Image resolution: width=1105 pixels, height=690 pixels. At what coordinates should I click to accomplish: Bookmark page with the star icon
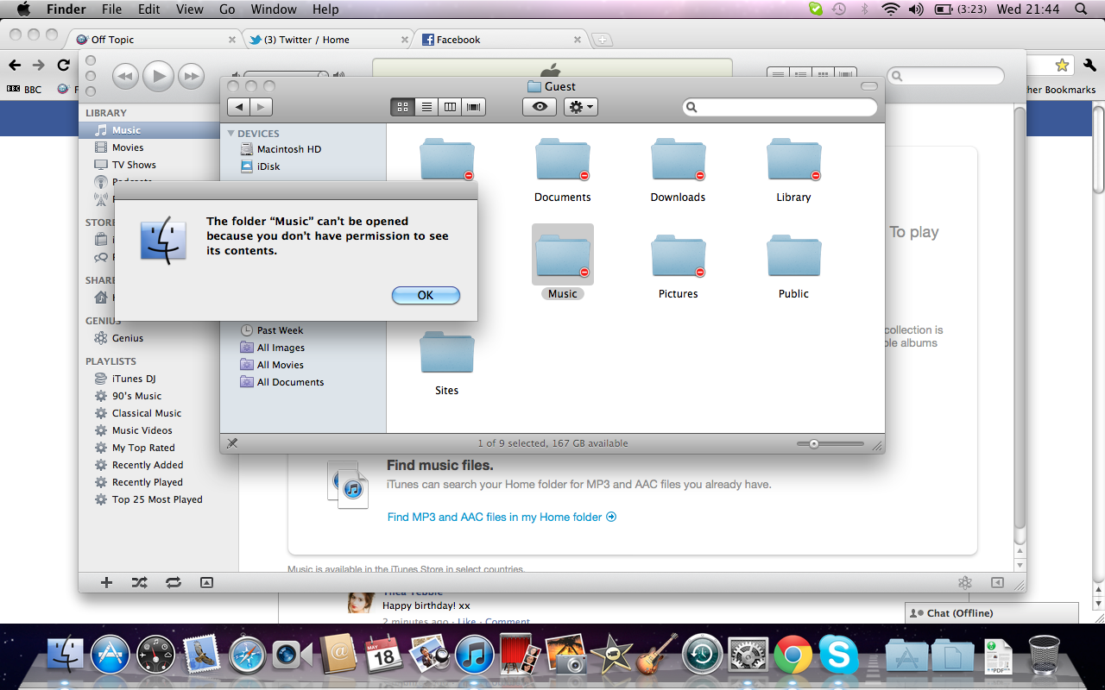click(x=1062, y=66)
